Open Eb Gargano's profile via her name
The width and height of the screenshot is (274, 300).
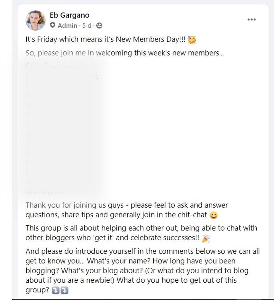[x=69, y=14]
